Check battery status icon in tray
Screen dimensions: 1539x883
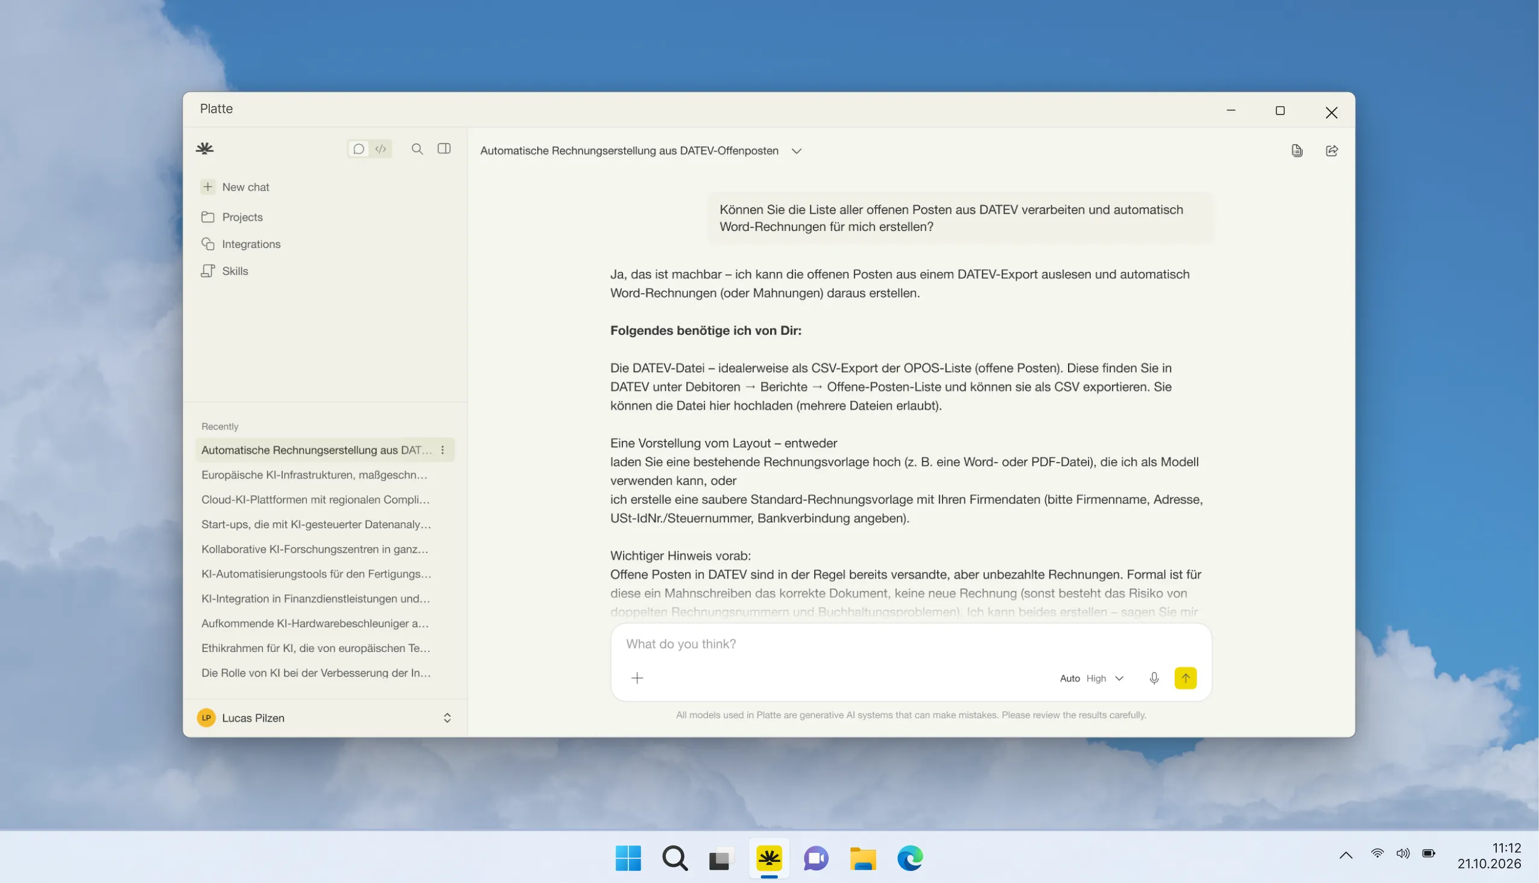[x=1429, y=854]
